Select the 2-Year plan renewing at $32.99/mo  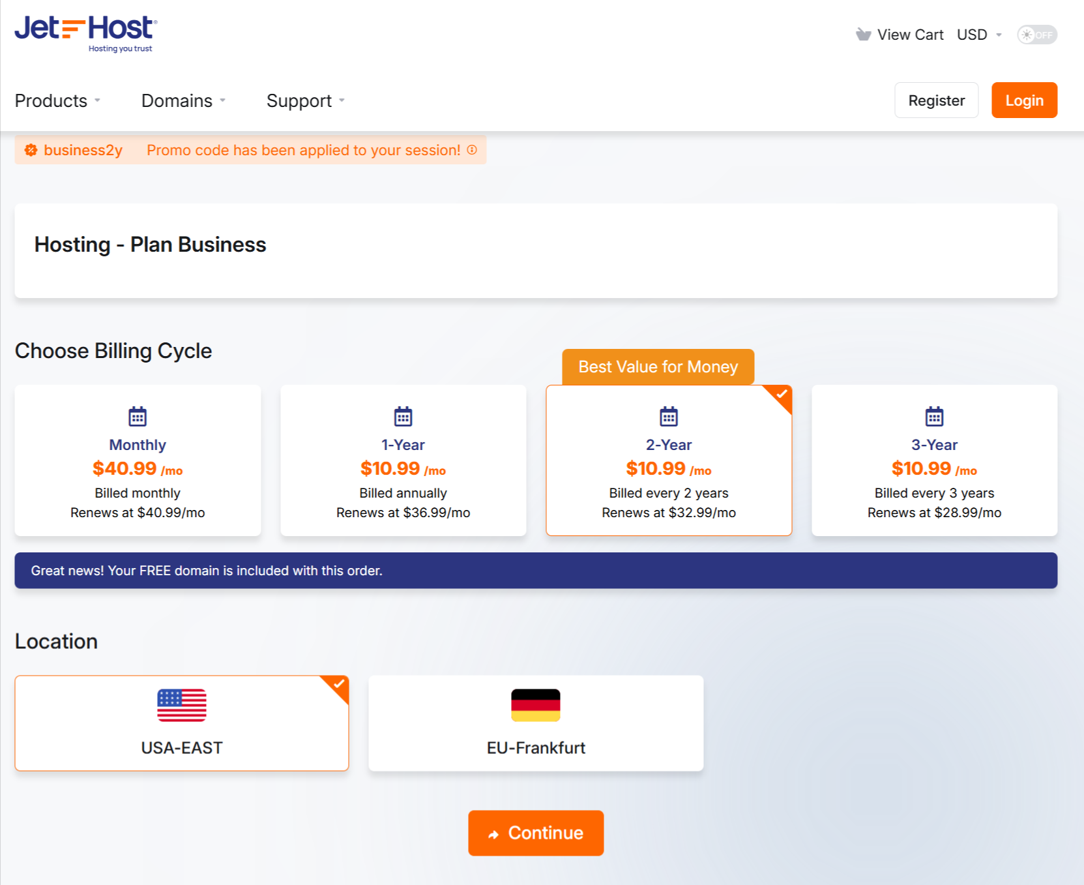669,460
